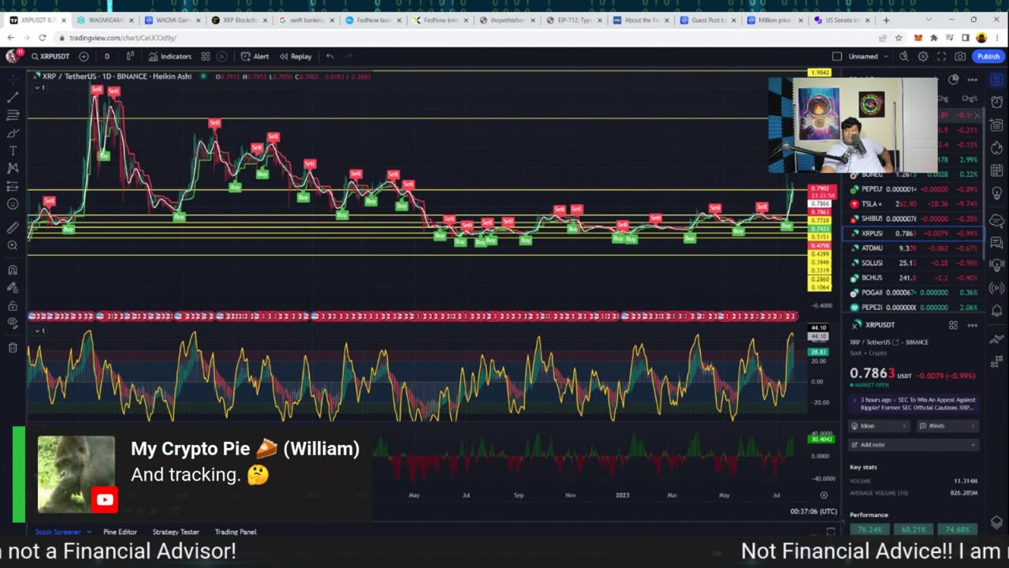Image resolution: width=1009 pixels, height=568 pixels.
Task: Toggle lock all drawings
Action: pos(13,305)
